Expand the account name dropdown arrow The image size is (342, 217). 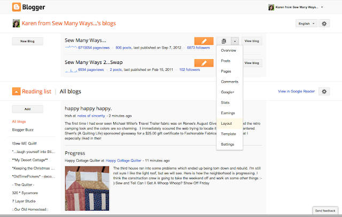pyautogui.click(x=322, y=7)
